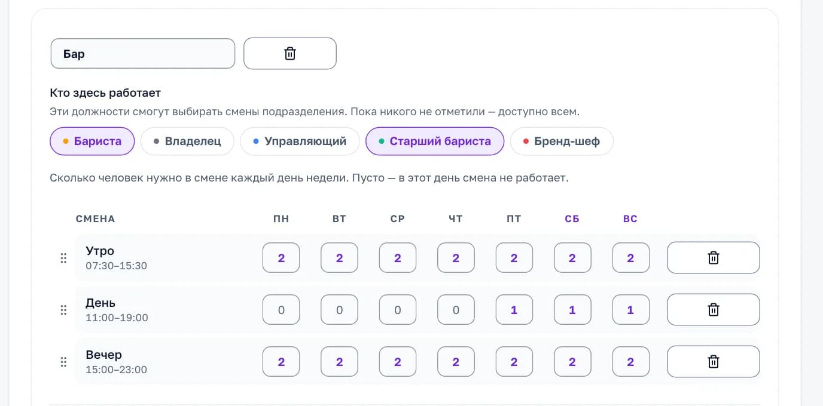Click the ПТ column header
823x406 pixels.
pos(514,219)
